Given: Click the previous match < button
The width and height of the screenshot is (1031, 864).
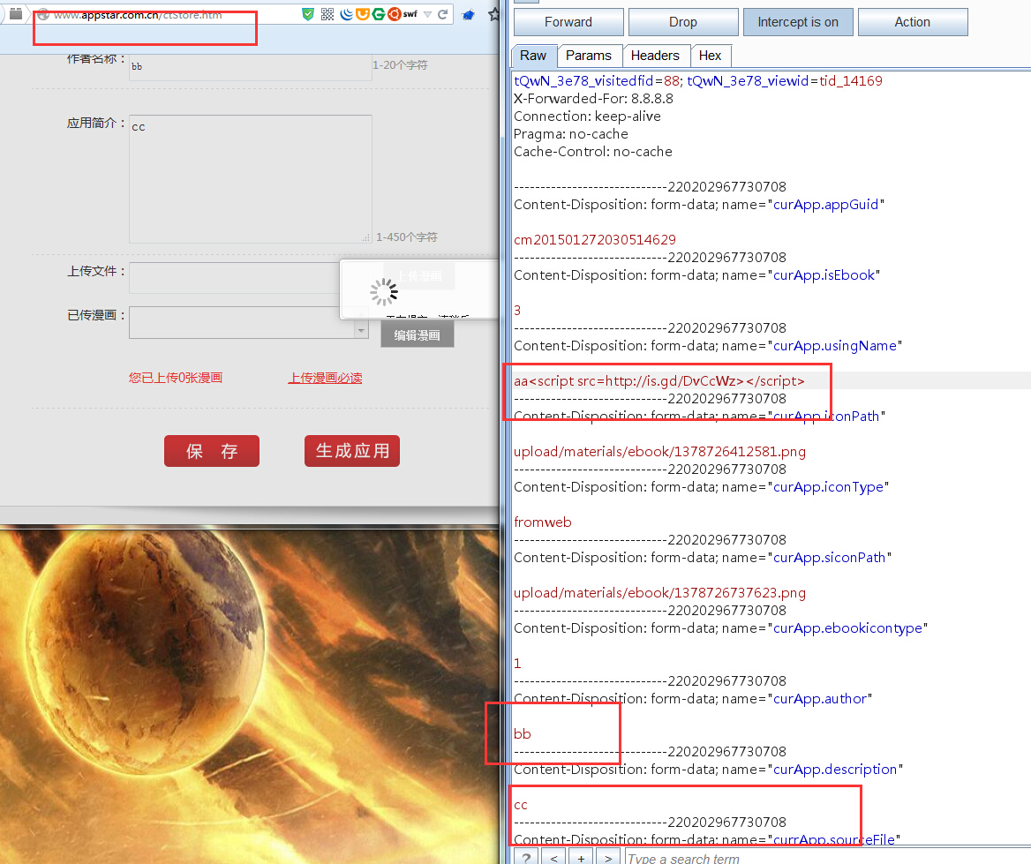Looking at the screenshot, I should pos(553,858).
